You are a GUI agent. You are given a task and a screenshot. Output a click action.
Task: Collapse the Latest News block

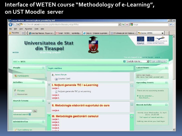tap(166, 68)
